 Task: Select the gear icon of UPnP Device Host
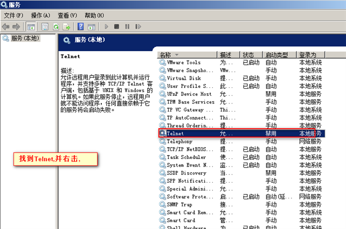point(162,94)
